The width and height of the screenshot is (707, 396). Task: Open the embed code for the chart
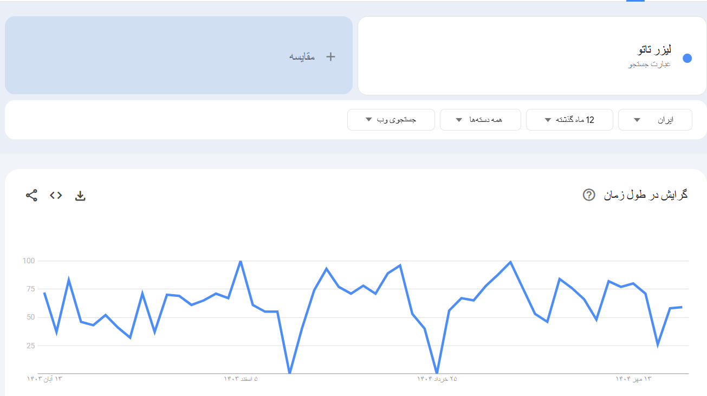click(x=56, y=196)
